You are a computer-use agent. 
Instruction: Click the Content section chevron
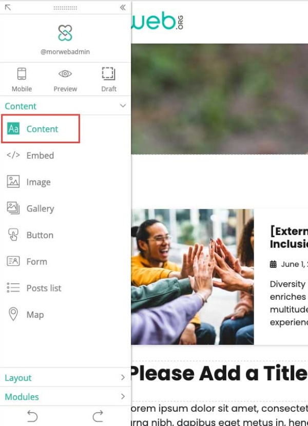pos(123,105)
